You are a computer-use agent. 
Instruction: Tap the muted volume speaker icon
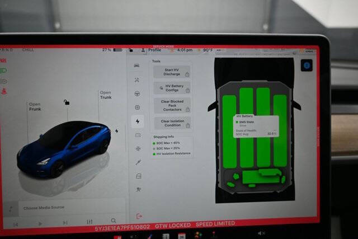pos(261,233)
